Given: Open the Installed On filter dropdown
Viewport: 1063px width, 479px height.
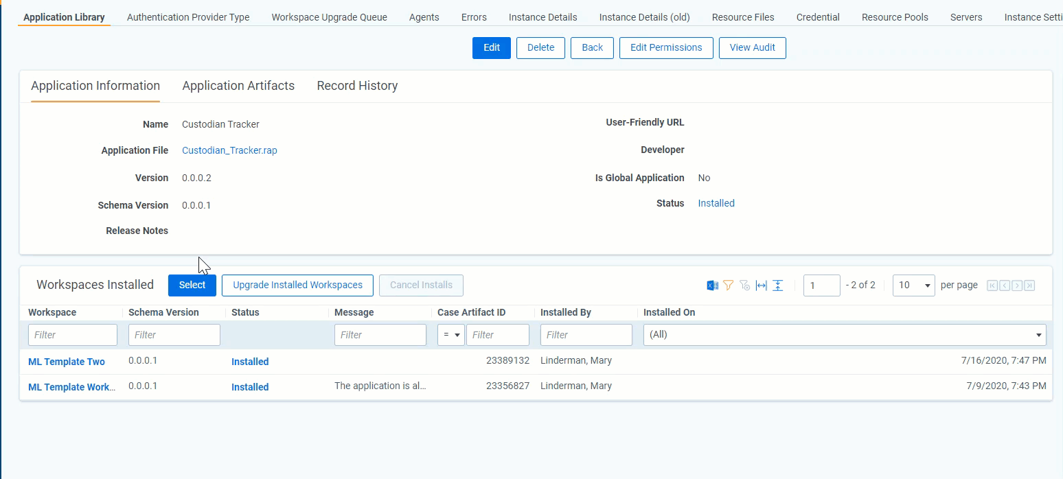Looking at the screenshot, I should pyautogui.click(x=845, y=335).
